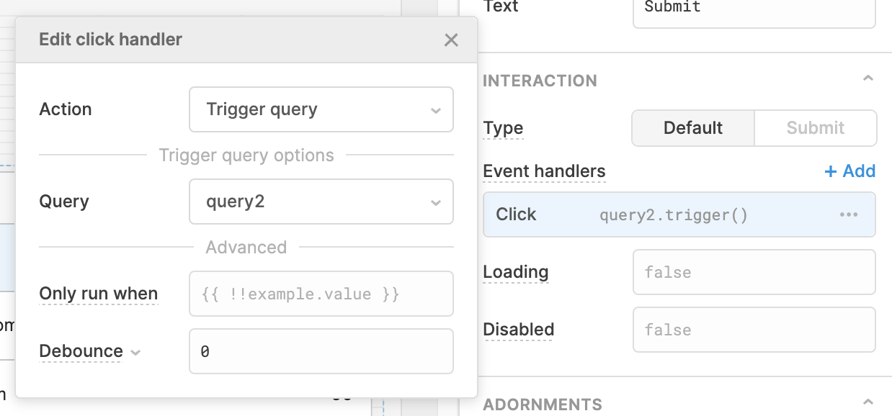Viewport: 892px width, 416px height.
Task: Open the ellipsis menu on Click handler
Action: [x=848, y=214]
